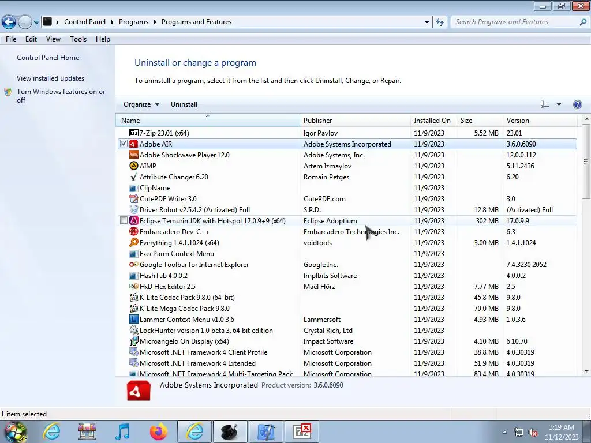Show hidden tray icons arrow
Screen dimensions: 591x443
(504, 432)
